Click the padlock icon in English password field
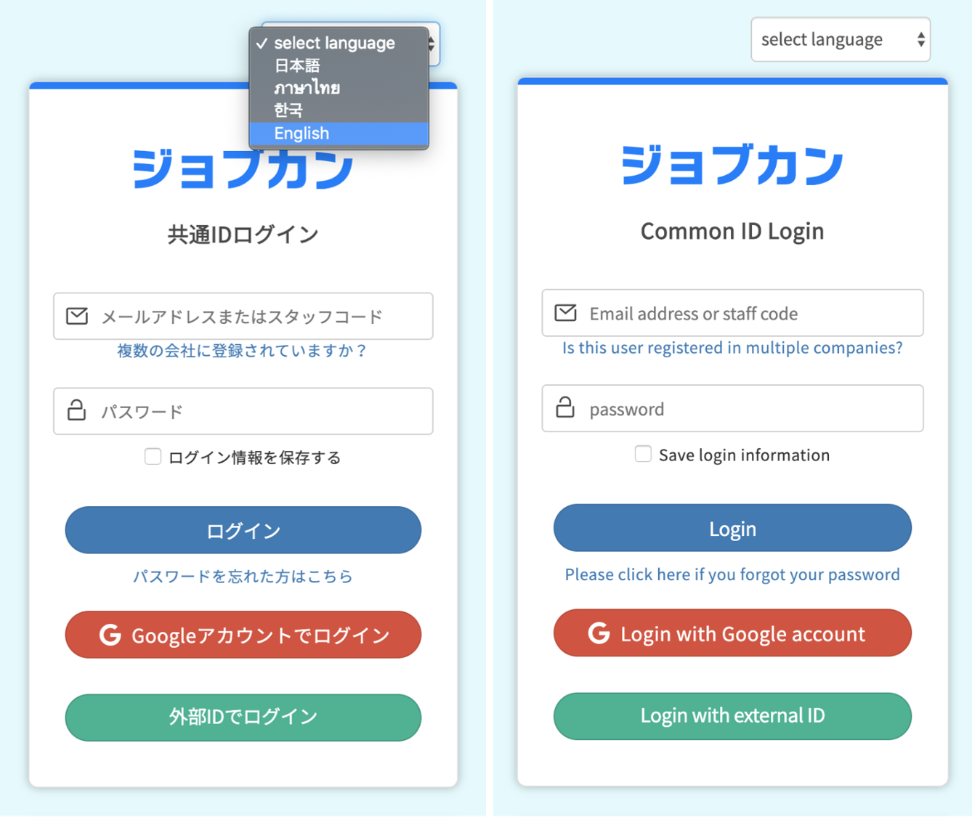The width and height of the screenshot is (972, 817). click(x=565, y=407)
